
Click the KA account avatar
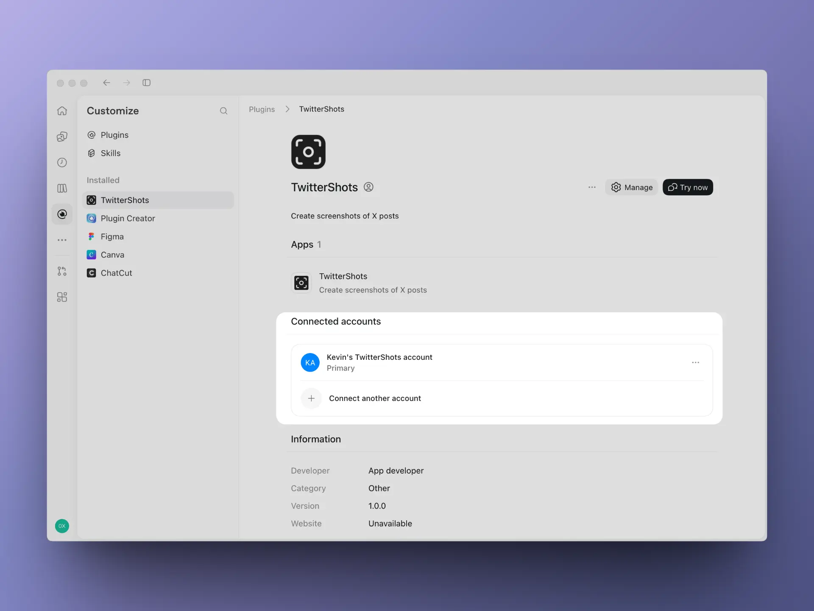(310, 362)
